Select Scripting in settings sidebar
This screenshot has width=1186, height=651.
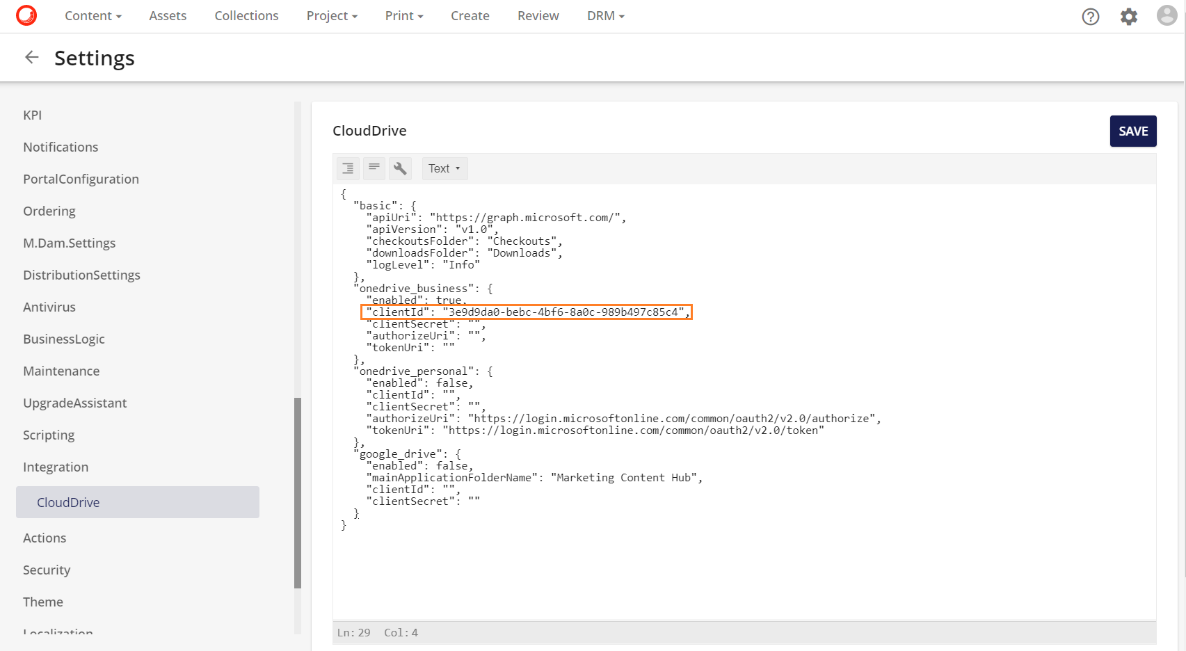click(x=49, y=435)
